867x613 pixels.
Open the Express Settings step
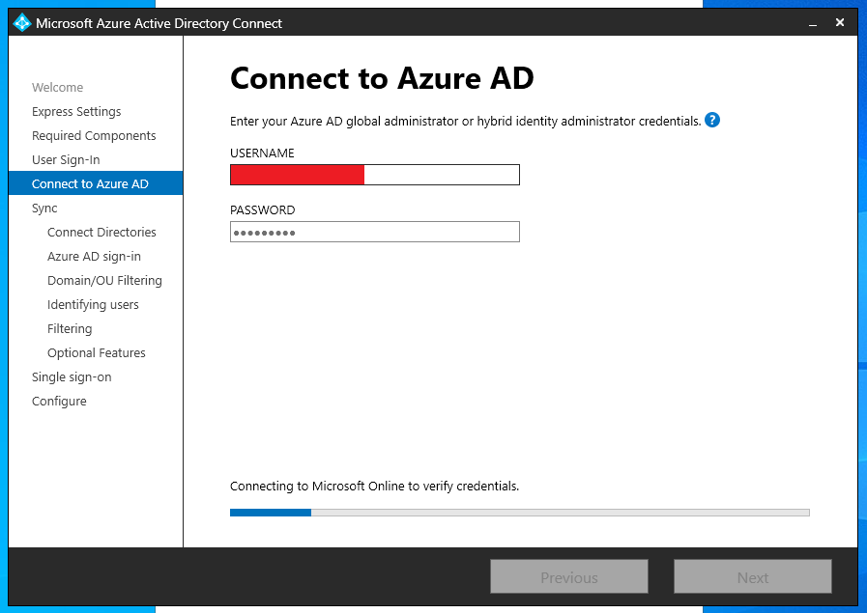76,112
